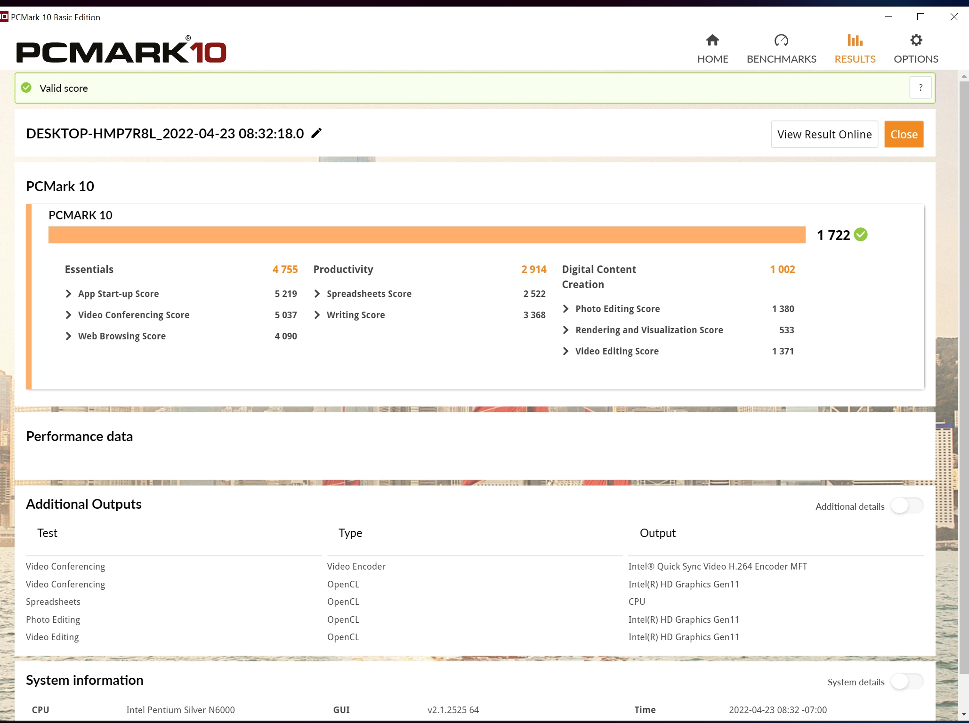
Task: Maximize the PCMark 10 window
Action: pyautogui.click(x=921, y=17)
